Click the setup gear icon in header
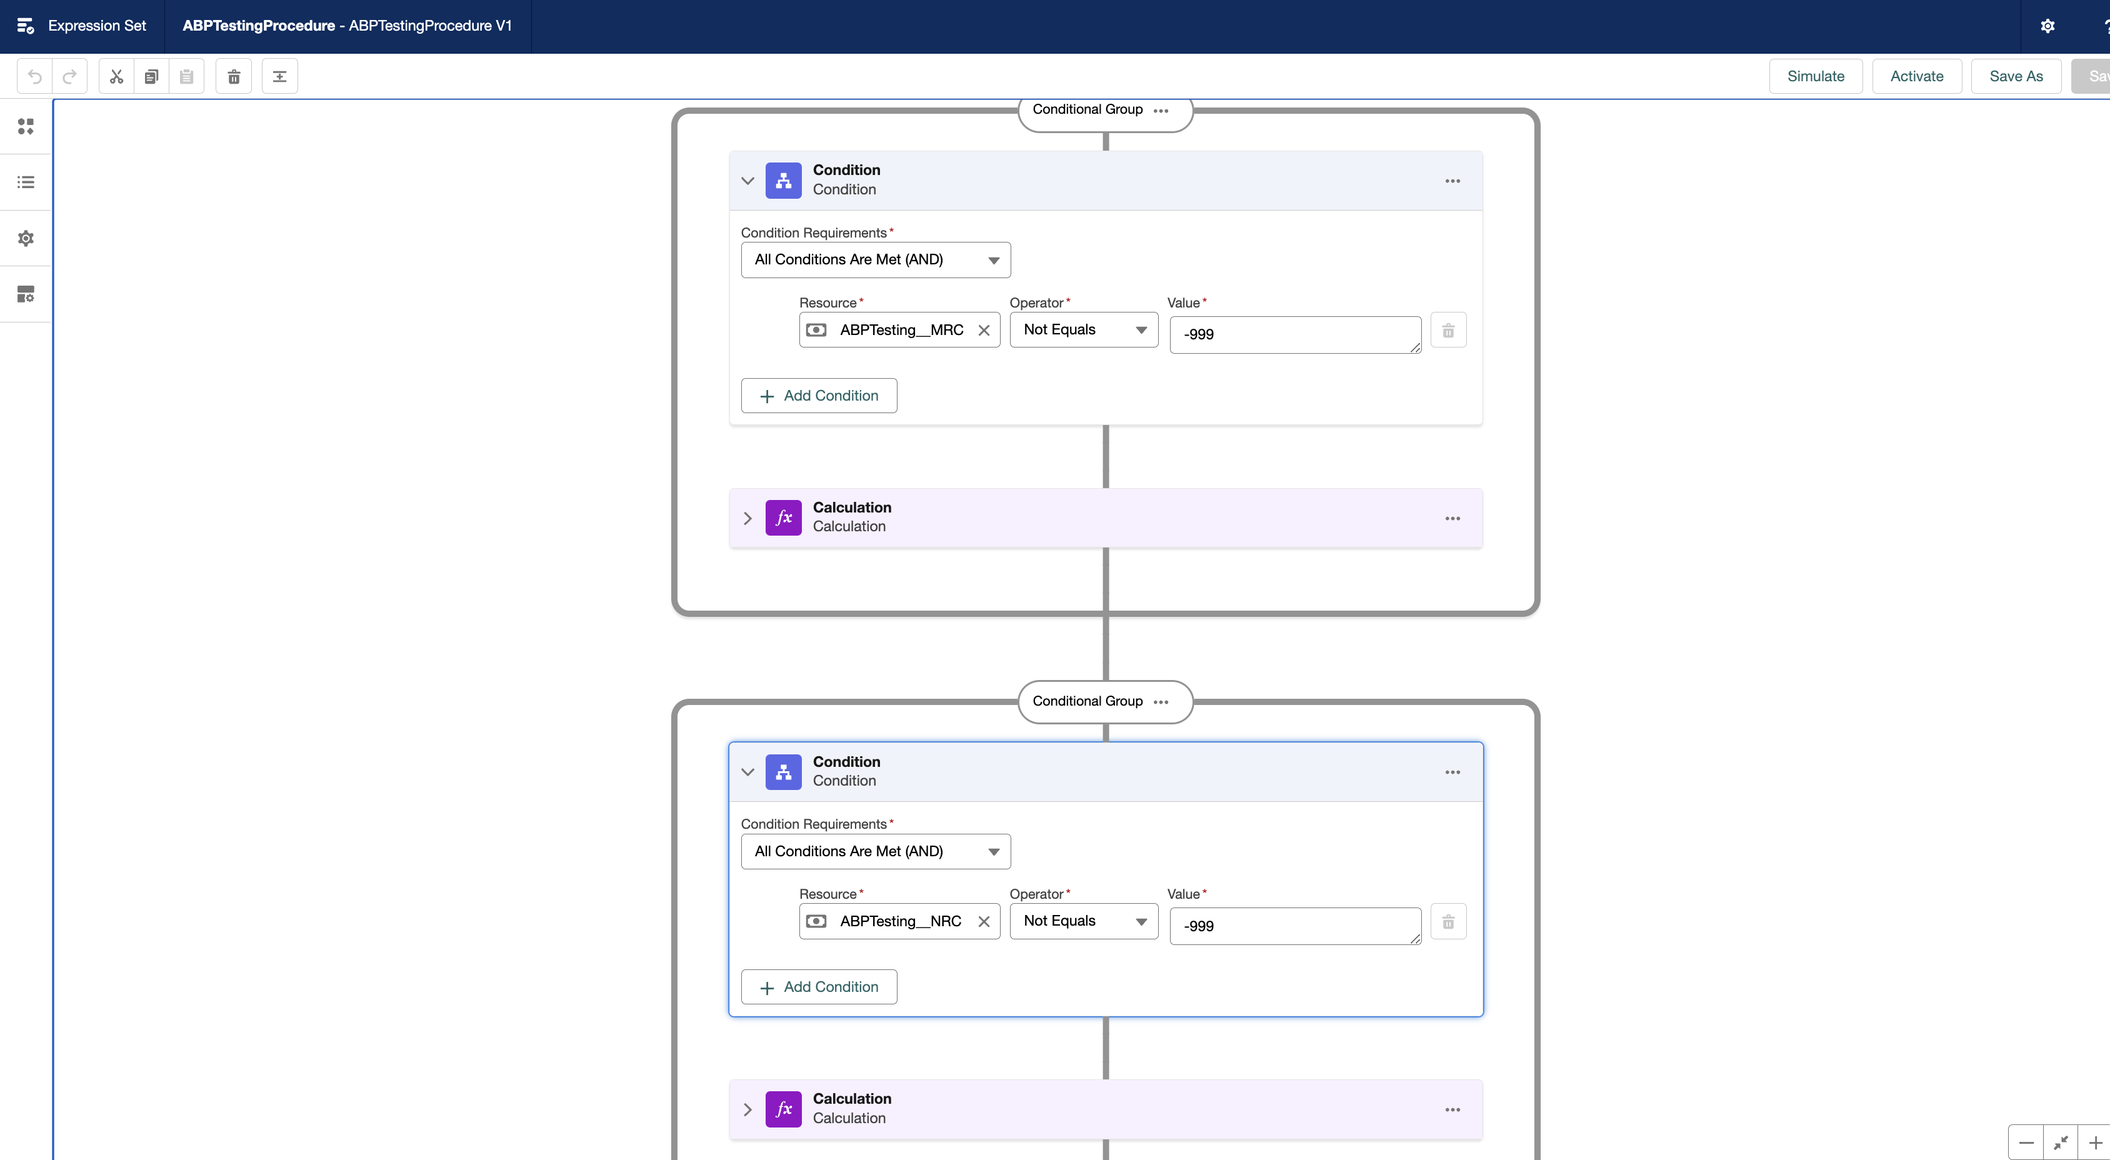Viewport: 2110px width, 1160px height. tap(2047, 26)
